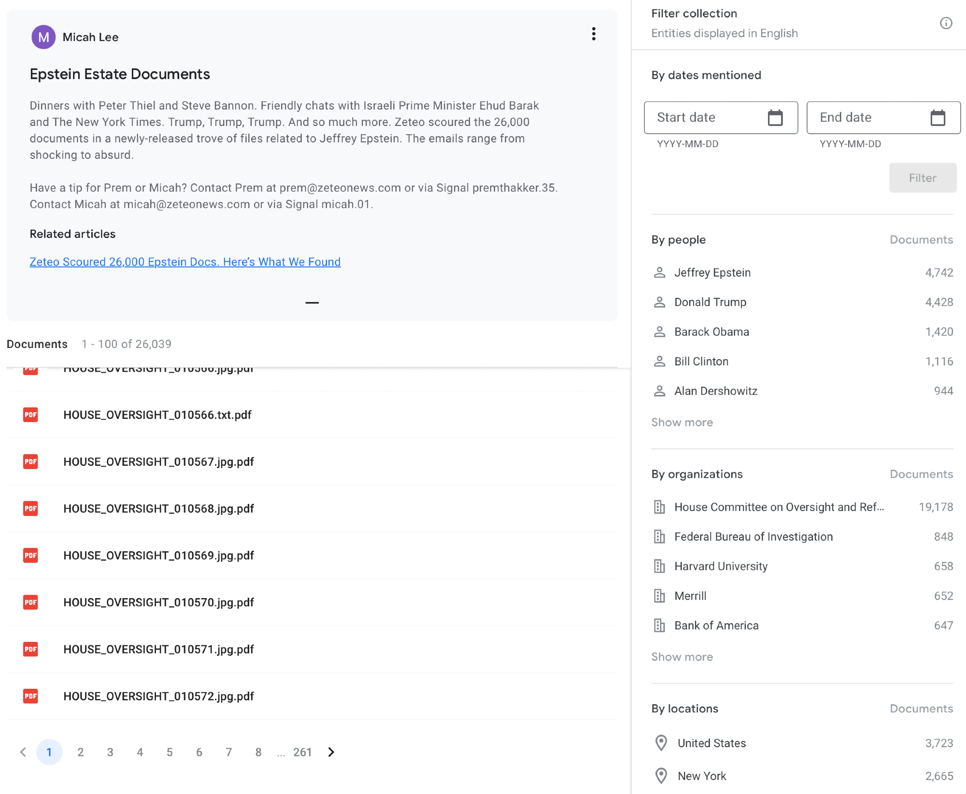This screenshot has height=794, width=966.
Task: Open HOUSE_OVERSIGHT_010566.txt.pdf document
Action: [157, 415]
